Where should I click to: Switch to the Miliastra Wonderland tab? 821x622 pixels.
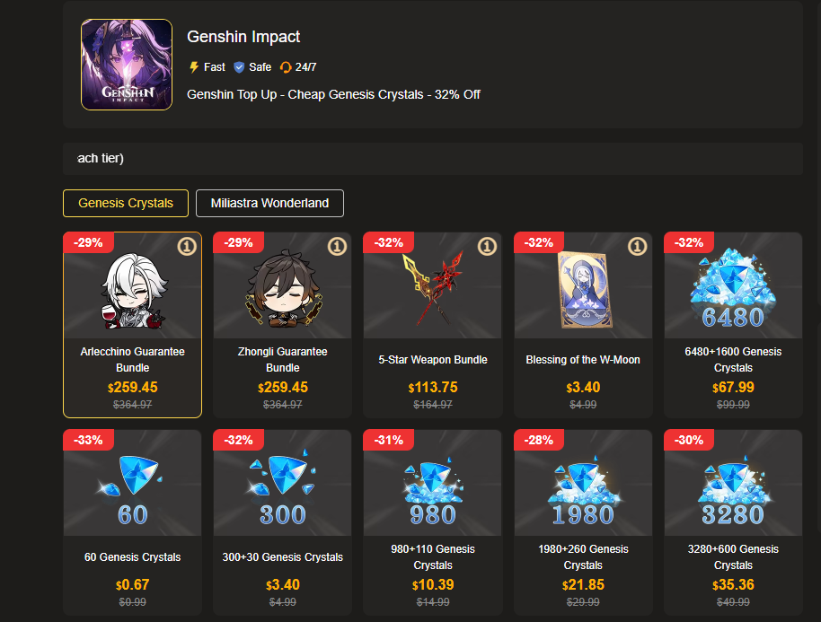pos(269,203)
